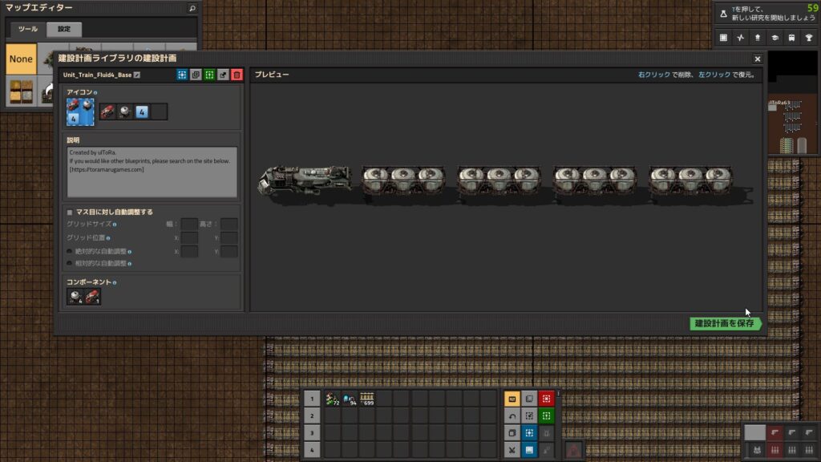Click fluid wagon component count icon
Image resolution: width=821 pixels, height=462 pixels.
[75, 297]
